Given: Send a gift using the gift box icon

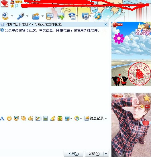Looking at the screenshot, I should [60, 118].
